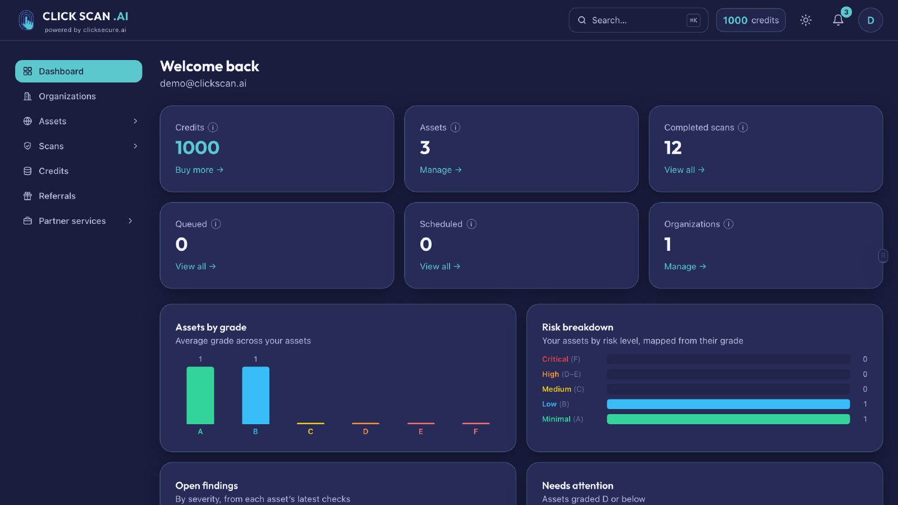
Task: Show info tooltip for Scheduled card
Action: [471, 224]
